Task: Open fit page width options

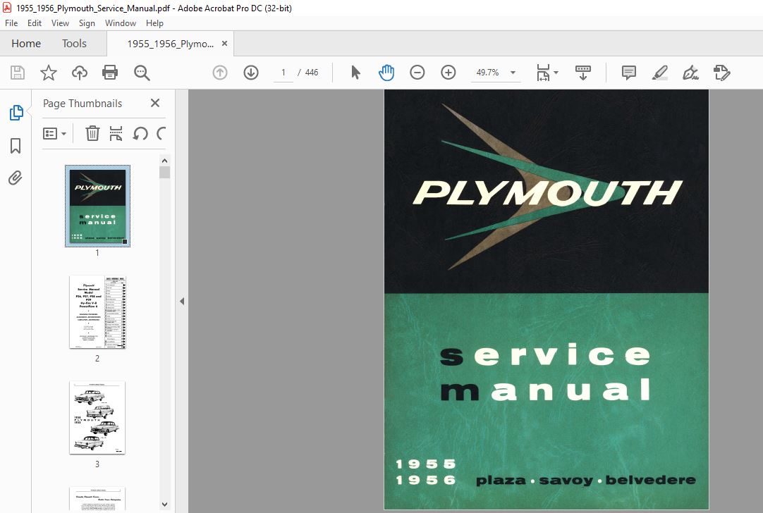Action: 547,73
